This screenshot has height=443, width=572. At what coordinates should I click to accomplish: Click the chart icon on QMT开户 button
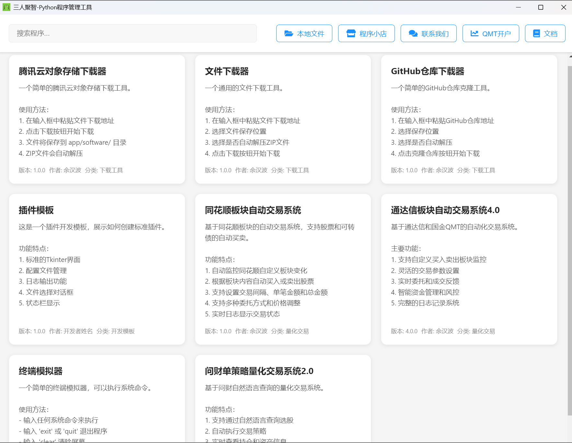coord(475,33)
